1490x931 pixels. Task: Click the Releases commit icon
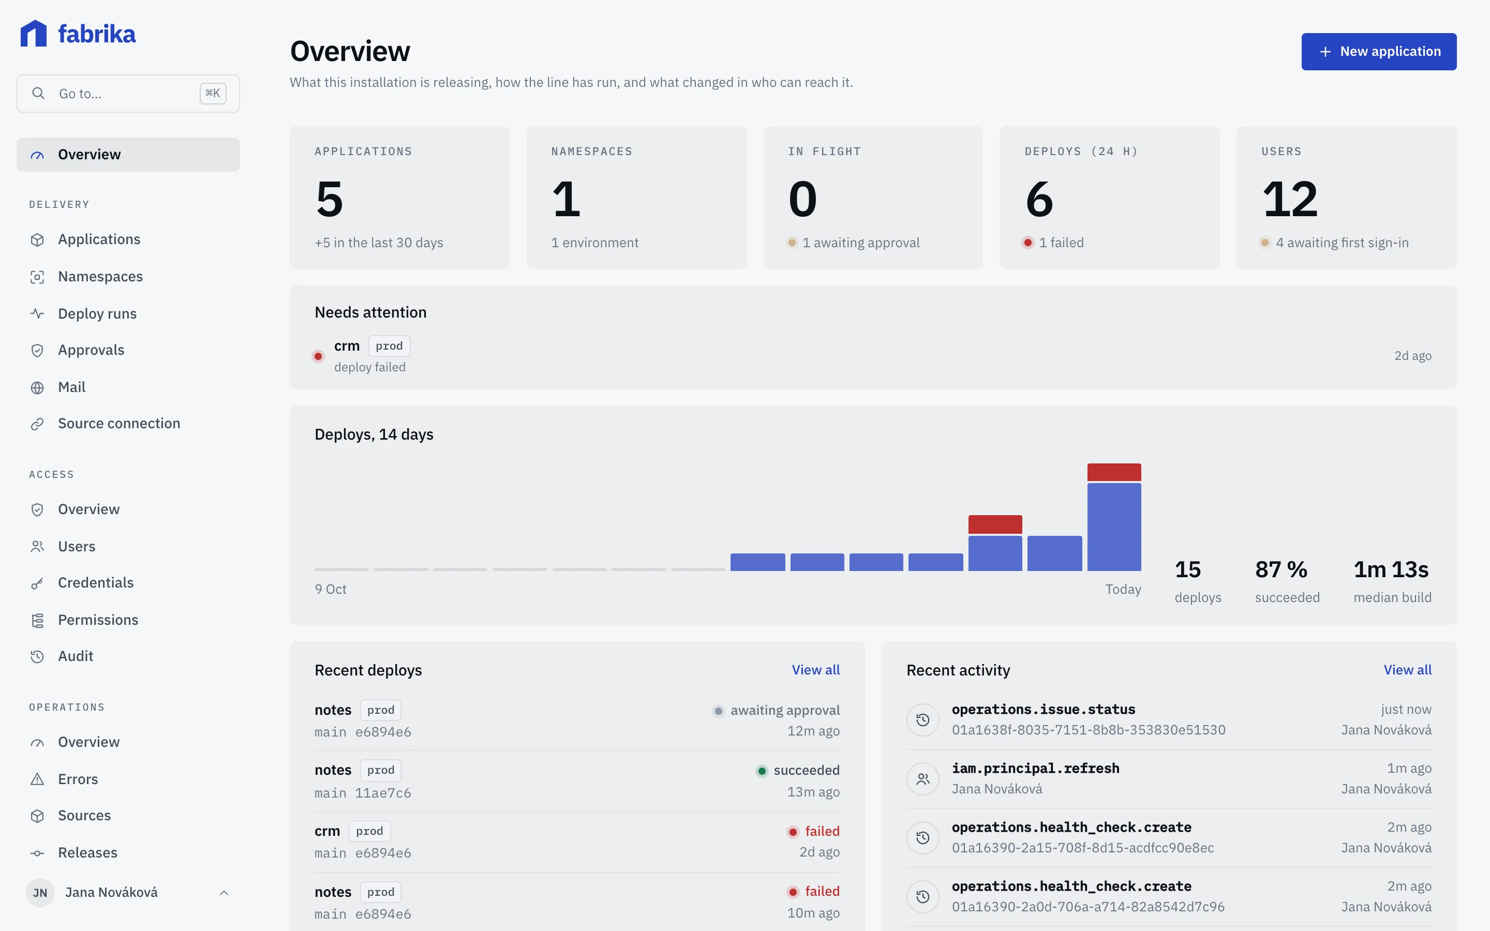(38, 853)
